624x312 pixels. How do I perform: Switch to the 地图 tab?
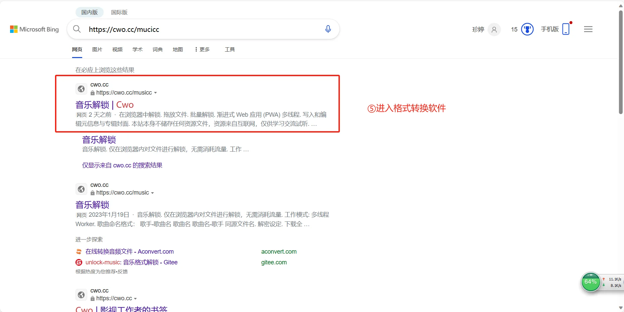(x=178, y=50)
